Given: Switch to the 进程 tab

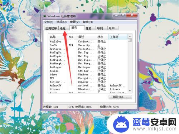Looking at the screenshot, I should coord(64,28).
